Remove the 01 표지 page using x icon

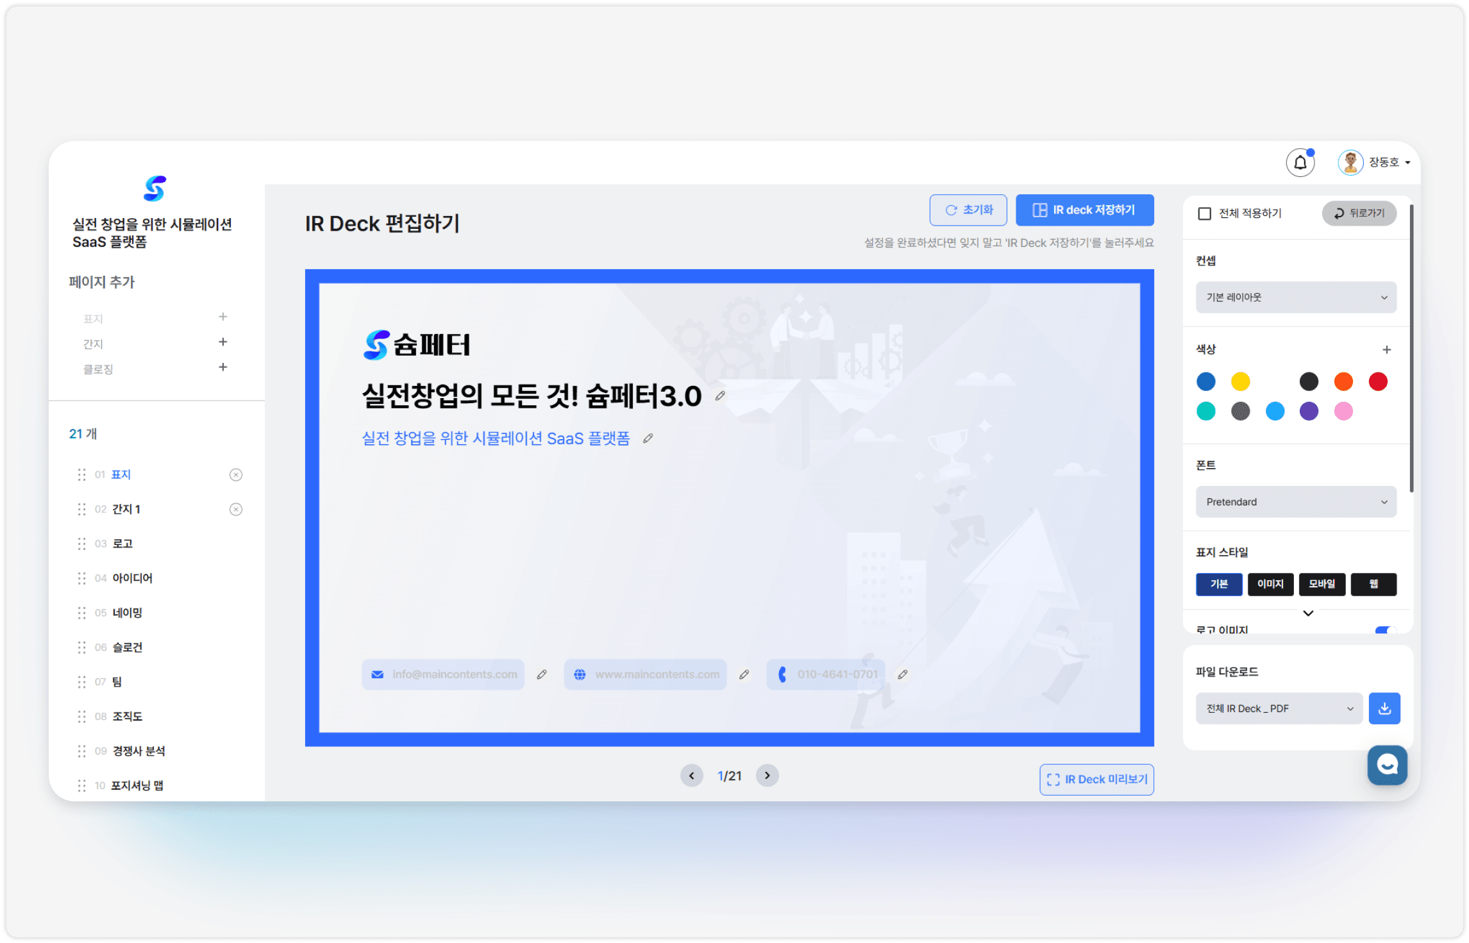pos(236,474)
